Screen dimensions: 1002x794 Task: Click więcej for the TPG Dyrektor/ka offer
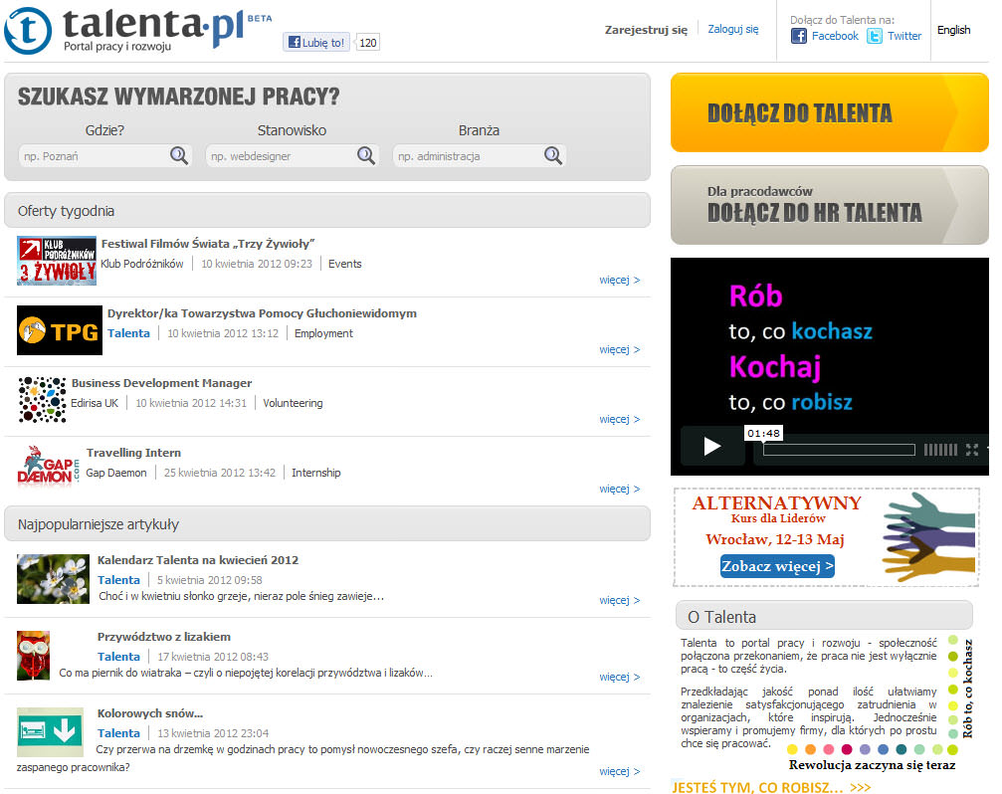(x=619, y=349)
